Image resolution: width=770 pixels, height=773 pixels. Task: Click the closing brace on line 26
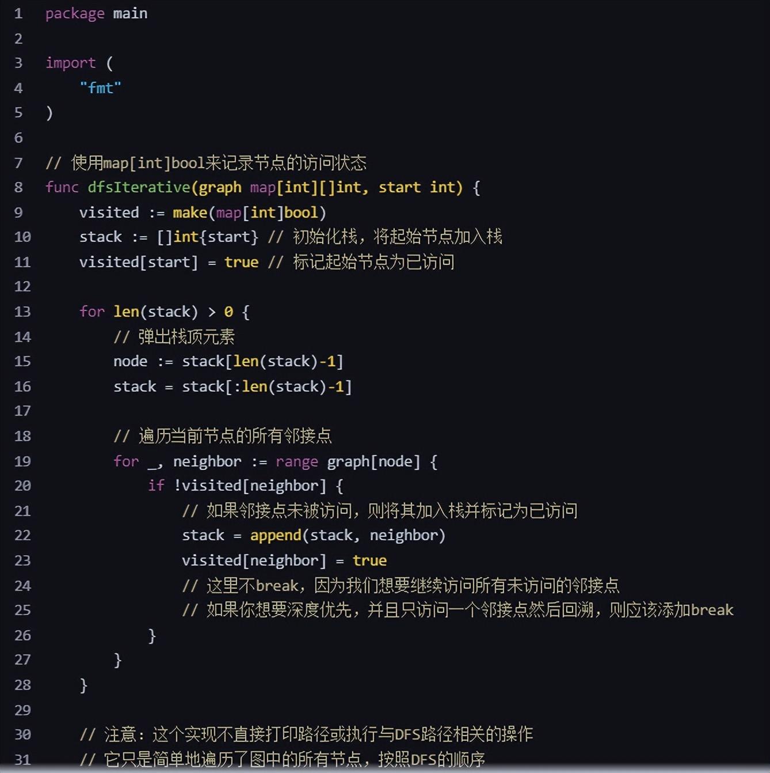(152, 635)
